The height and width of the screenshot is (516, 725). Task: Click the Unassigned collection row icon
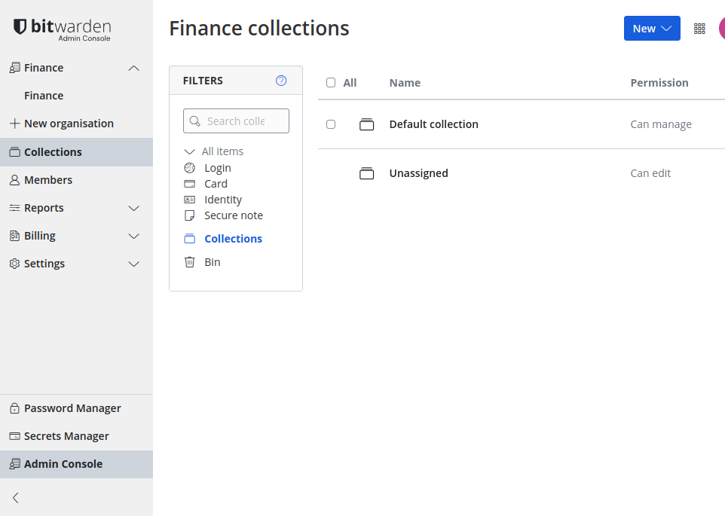[x=367, y=173]
